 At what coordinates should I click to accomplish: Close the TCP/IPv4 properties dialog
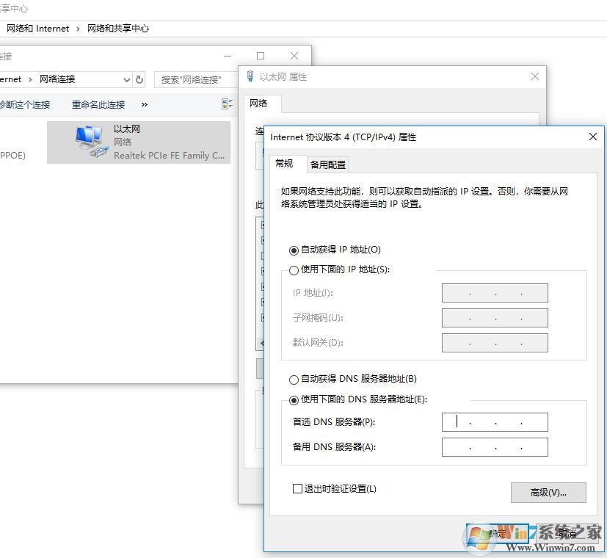coord(592,137)
